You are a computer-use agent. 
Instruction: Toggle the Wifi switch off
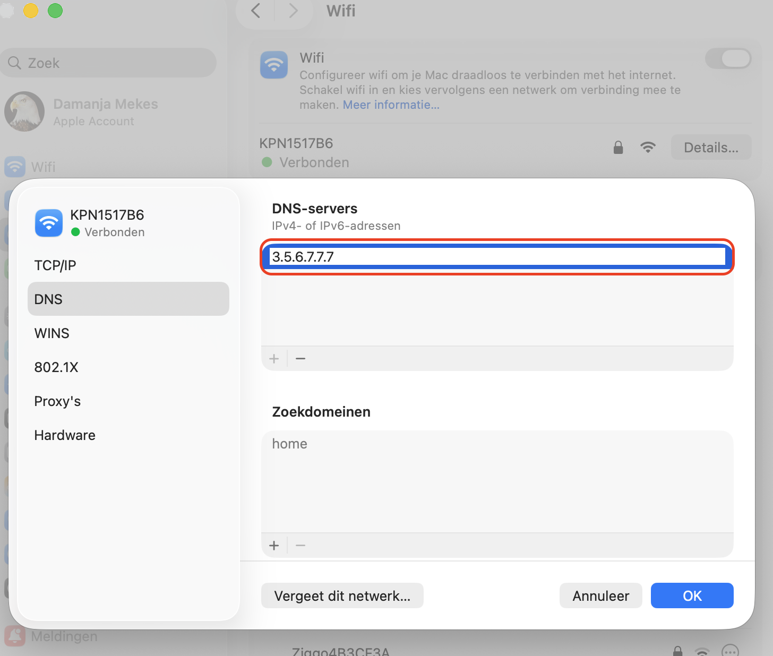click(x=728, y=58)
